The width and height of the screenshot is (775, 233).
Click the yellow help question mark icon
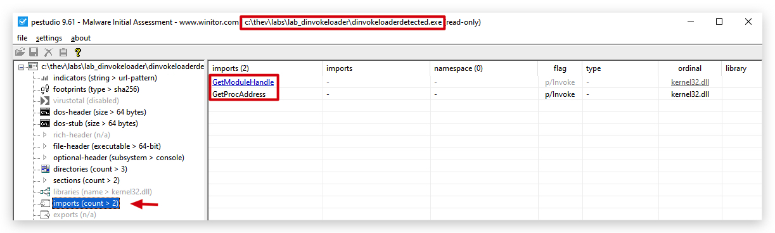78,52
